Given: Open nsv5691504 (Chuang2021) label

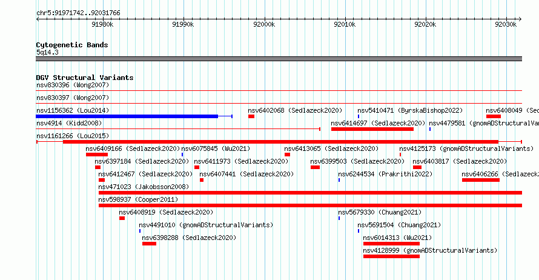Looking at the screenshot, I should [399, 225].
